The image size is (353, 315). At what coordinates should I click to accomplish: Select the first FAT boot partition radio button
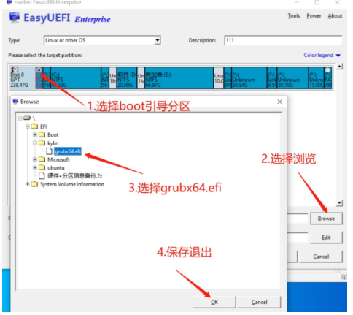point(39,70)
